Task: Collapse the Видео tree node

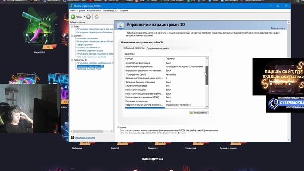Action: [72, 27]
